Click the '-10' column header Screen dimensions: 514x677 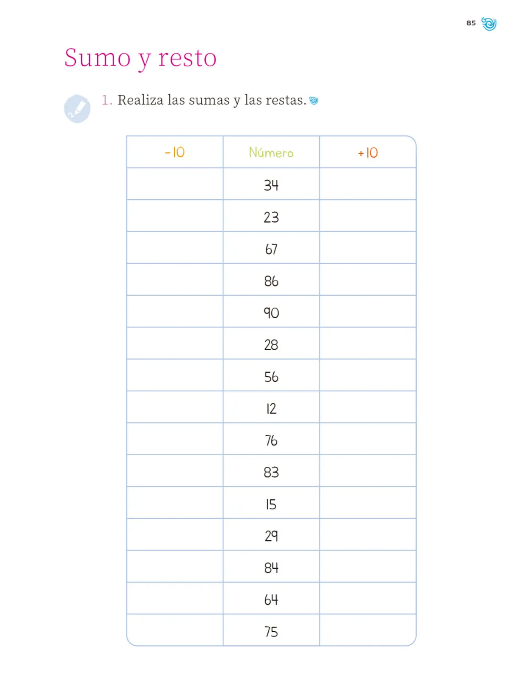[x=175, y=152]
